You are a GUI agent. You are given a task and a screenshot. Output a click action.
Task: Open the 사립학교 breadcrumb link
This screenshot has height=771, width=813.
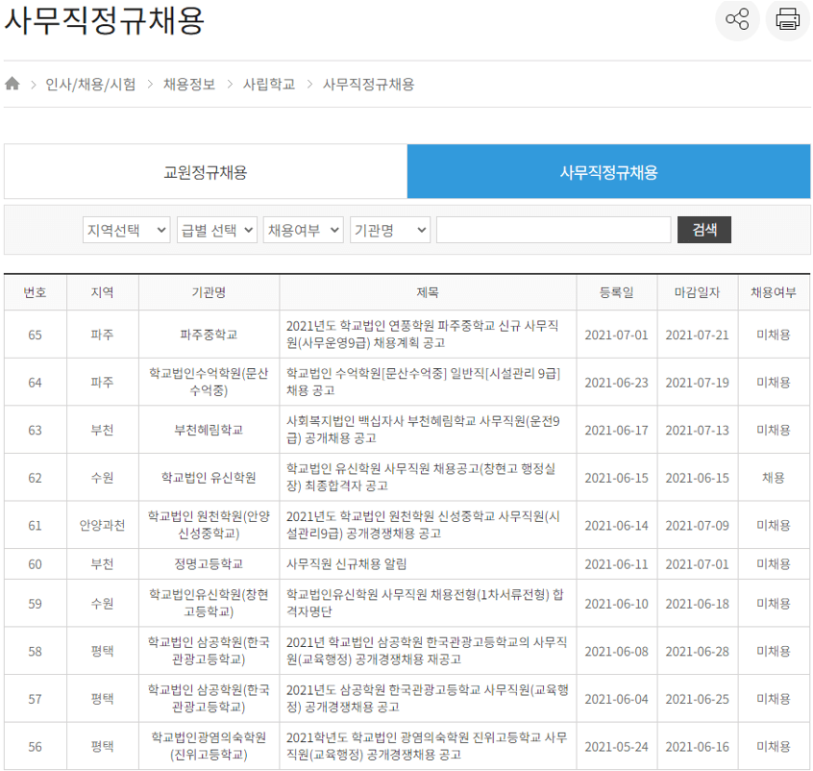pyautogui.click(x=266, y=83)
